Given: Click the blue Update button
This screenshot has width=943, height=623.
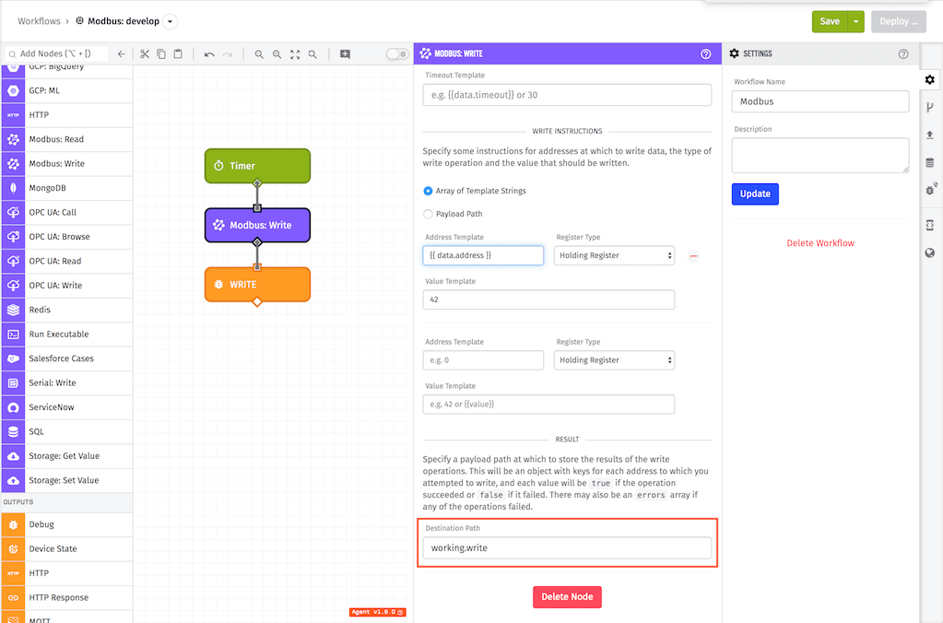Looking at the screenshot, I should (x=755, y=194).
